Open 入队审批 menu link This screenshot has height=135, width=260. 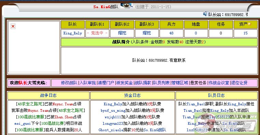[88, 83]
